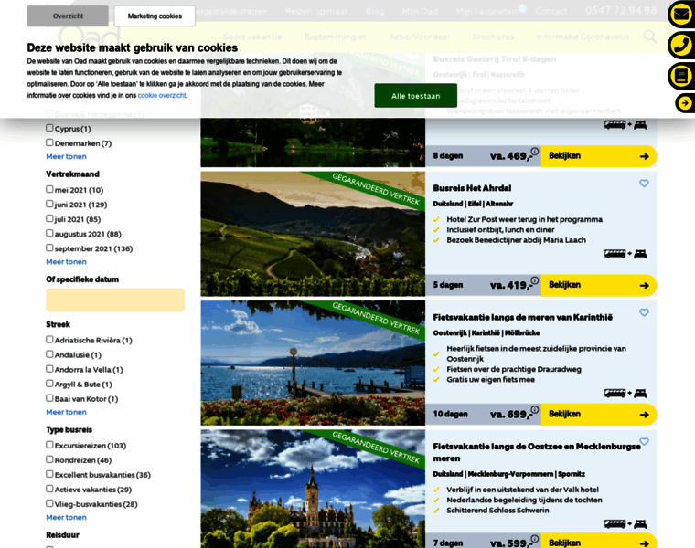This screenshot has height=548, width=695.
Task: Click bus and bed icon on Karinthië card
Action: click(x=625, y=393)
